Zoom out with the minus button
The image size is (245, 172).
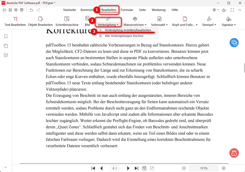click(184, 168)
